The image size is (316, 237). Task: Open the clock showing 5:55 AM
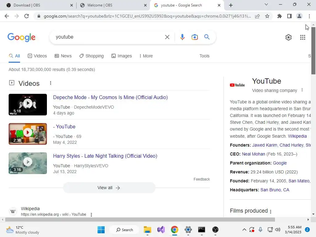coord(293,230)
